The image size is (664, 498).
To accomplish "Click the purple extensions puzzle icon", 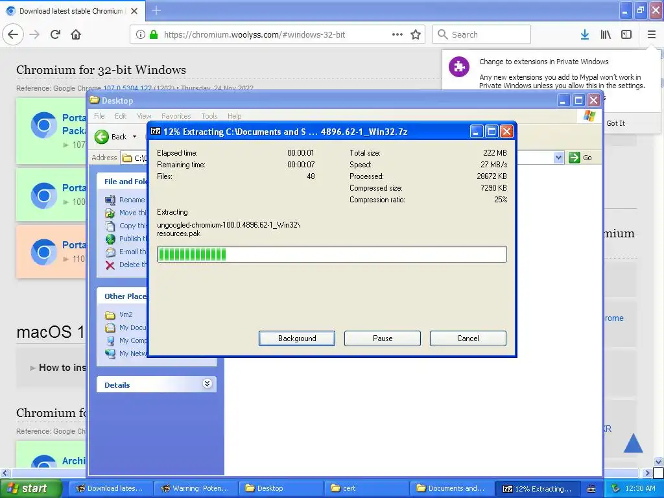I will click(459, 67).
